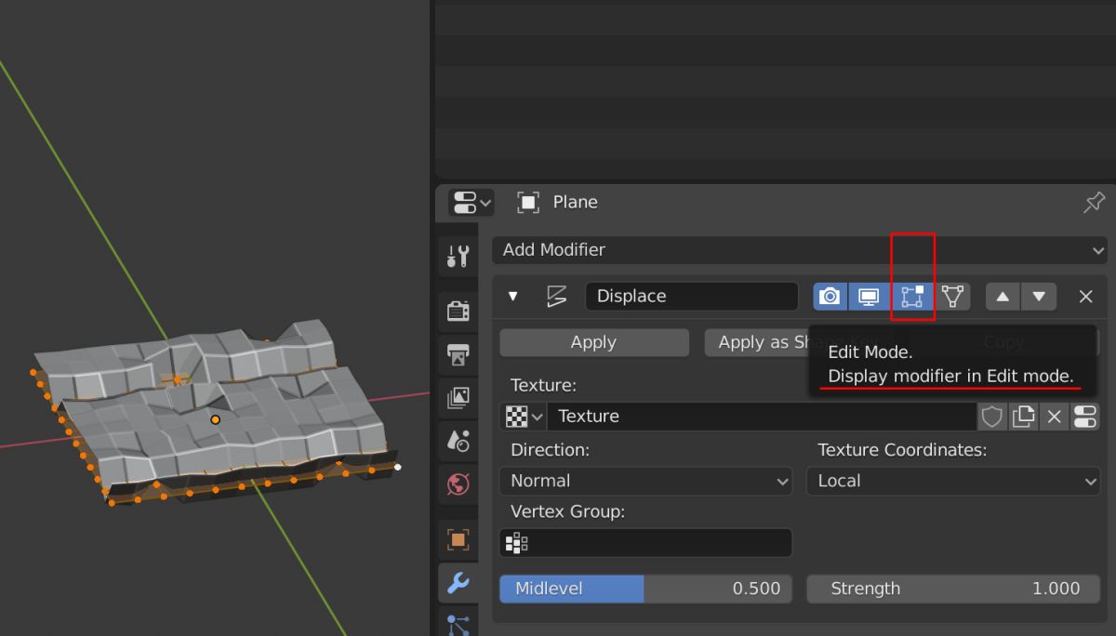The image size is (1116, 636).
Task: Toggle the modifier's viewport display
Action: coord(869,297)
